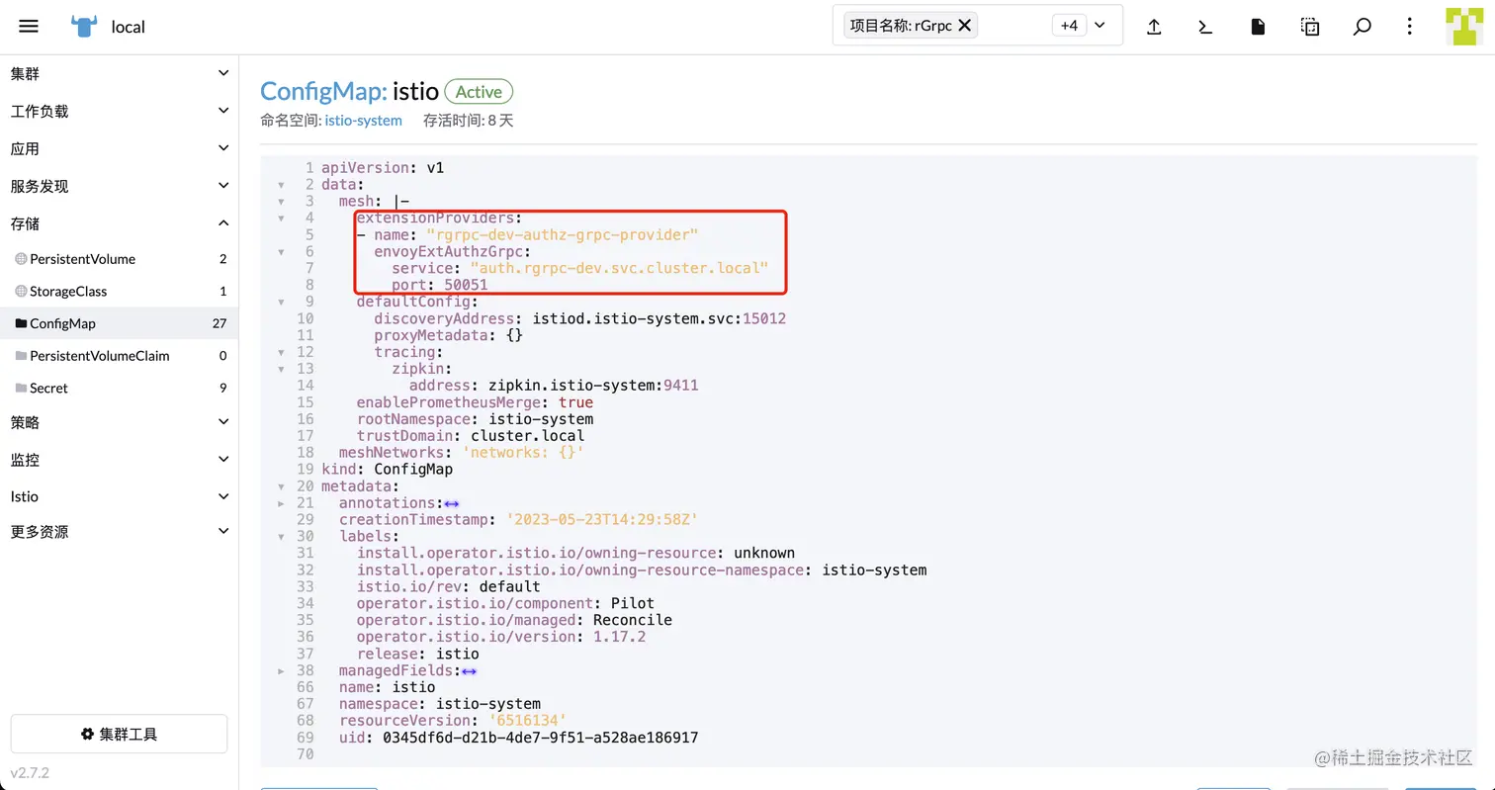Collapse the mesh: block fold arrow

[281, 202]
